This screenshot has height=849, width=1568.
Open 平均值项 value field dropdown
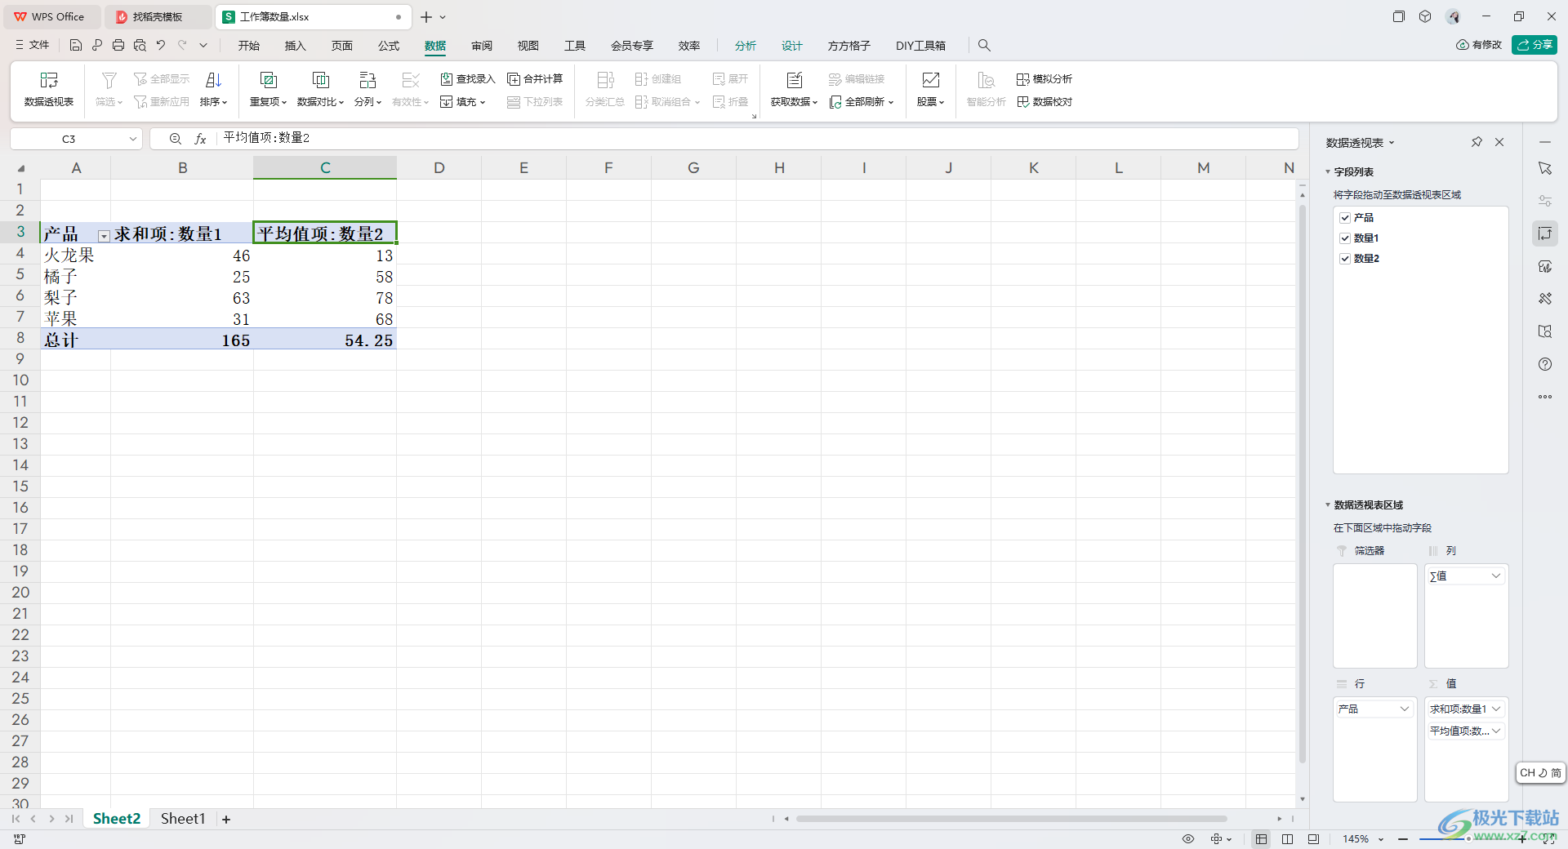(x=1496, y=731)
